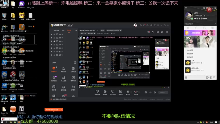Image resolution: width=220 pixels, height=124 pixels.
Task: Select the 文本 6 source row
Action: (x=64, y=34)
